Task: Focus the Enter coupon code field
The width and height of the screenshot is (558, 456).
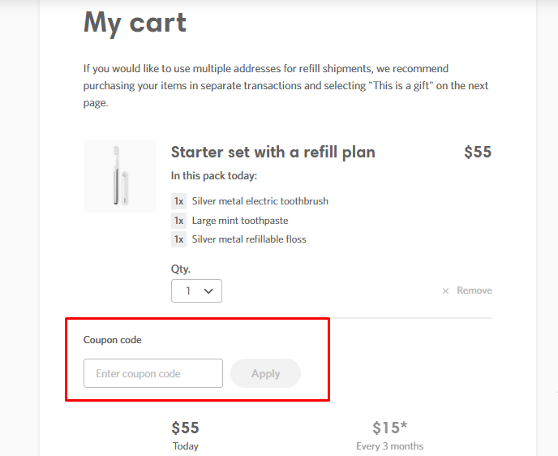Action: coord(153,373)
